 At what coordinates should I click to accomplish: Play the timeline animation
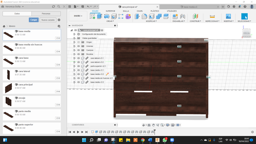pos(78,132)
